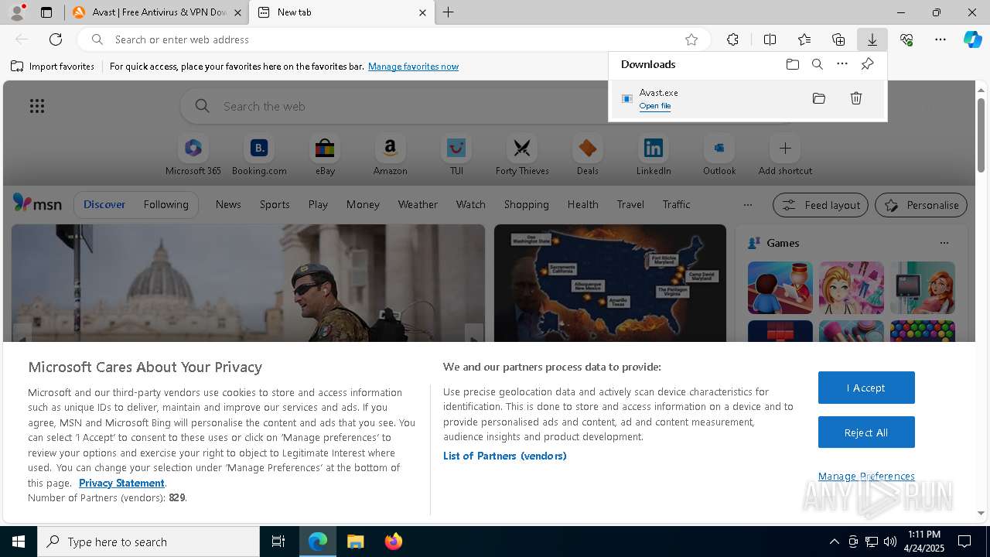The height and width of the screenshot is (557, 990).
Task: Open the Play category
Action: coord(318,204)
